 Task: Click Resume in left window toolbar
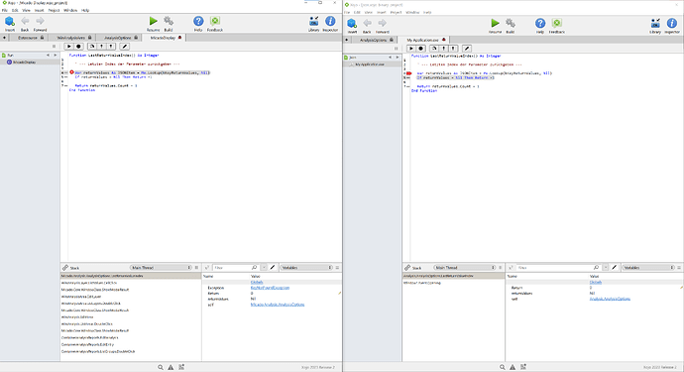[x=153, y=21]
